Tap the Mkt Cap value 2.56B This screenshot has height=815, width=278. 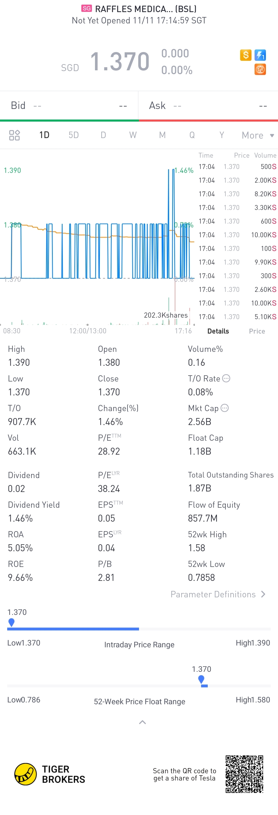tap(199, 422)
